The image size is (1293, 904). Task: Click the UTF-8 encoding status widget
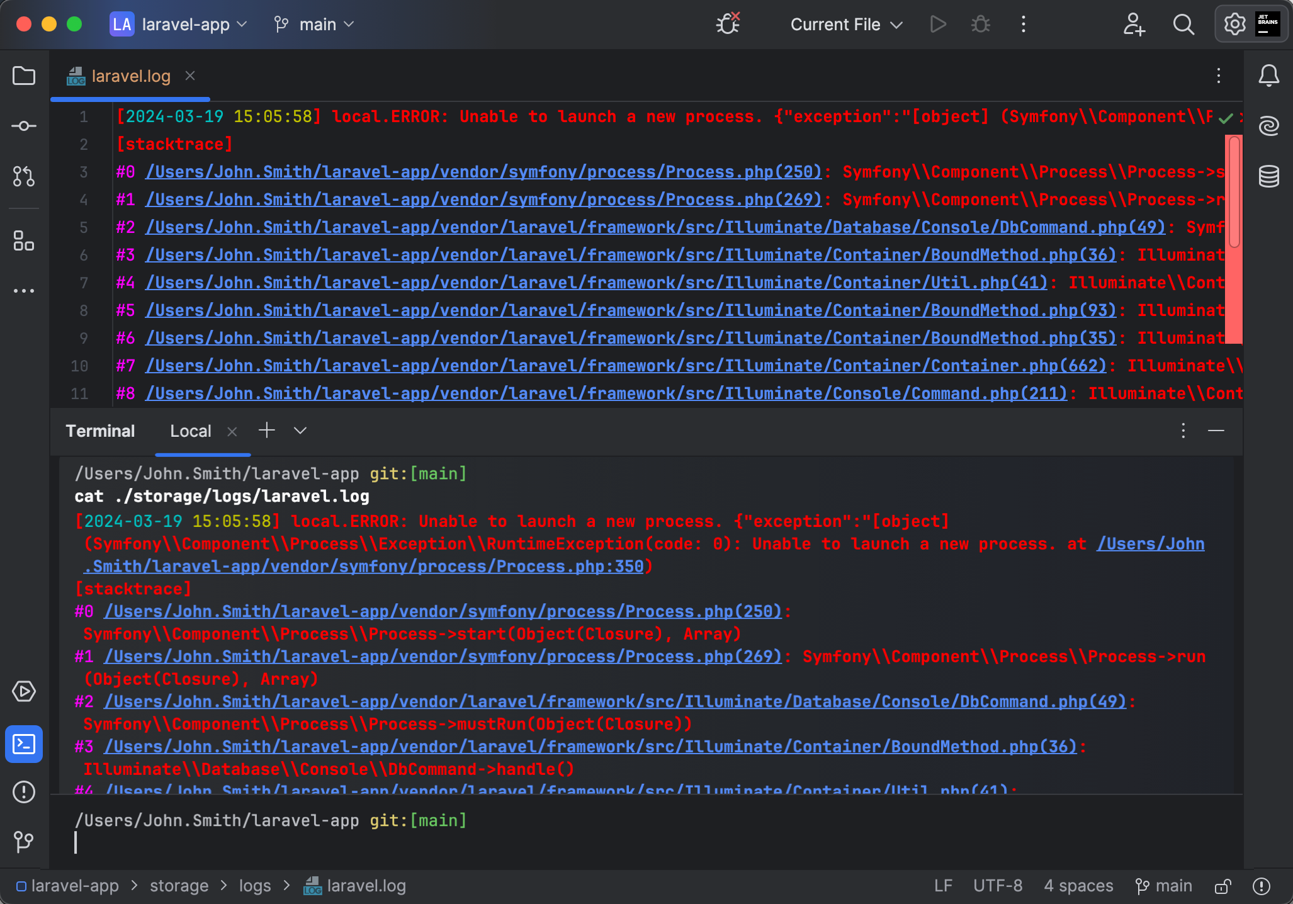(x=998, y=886)
